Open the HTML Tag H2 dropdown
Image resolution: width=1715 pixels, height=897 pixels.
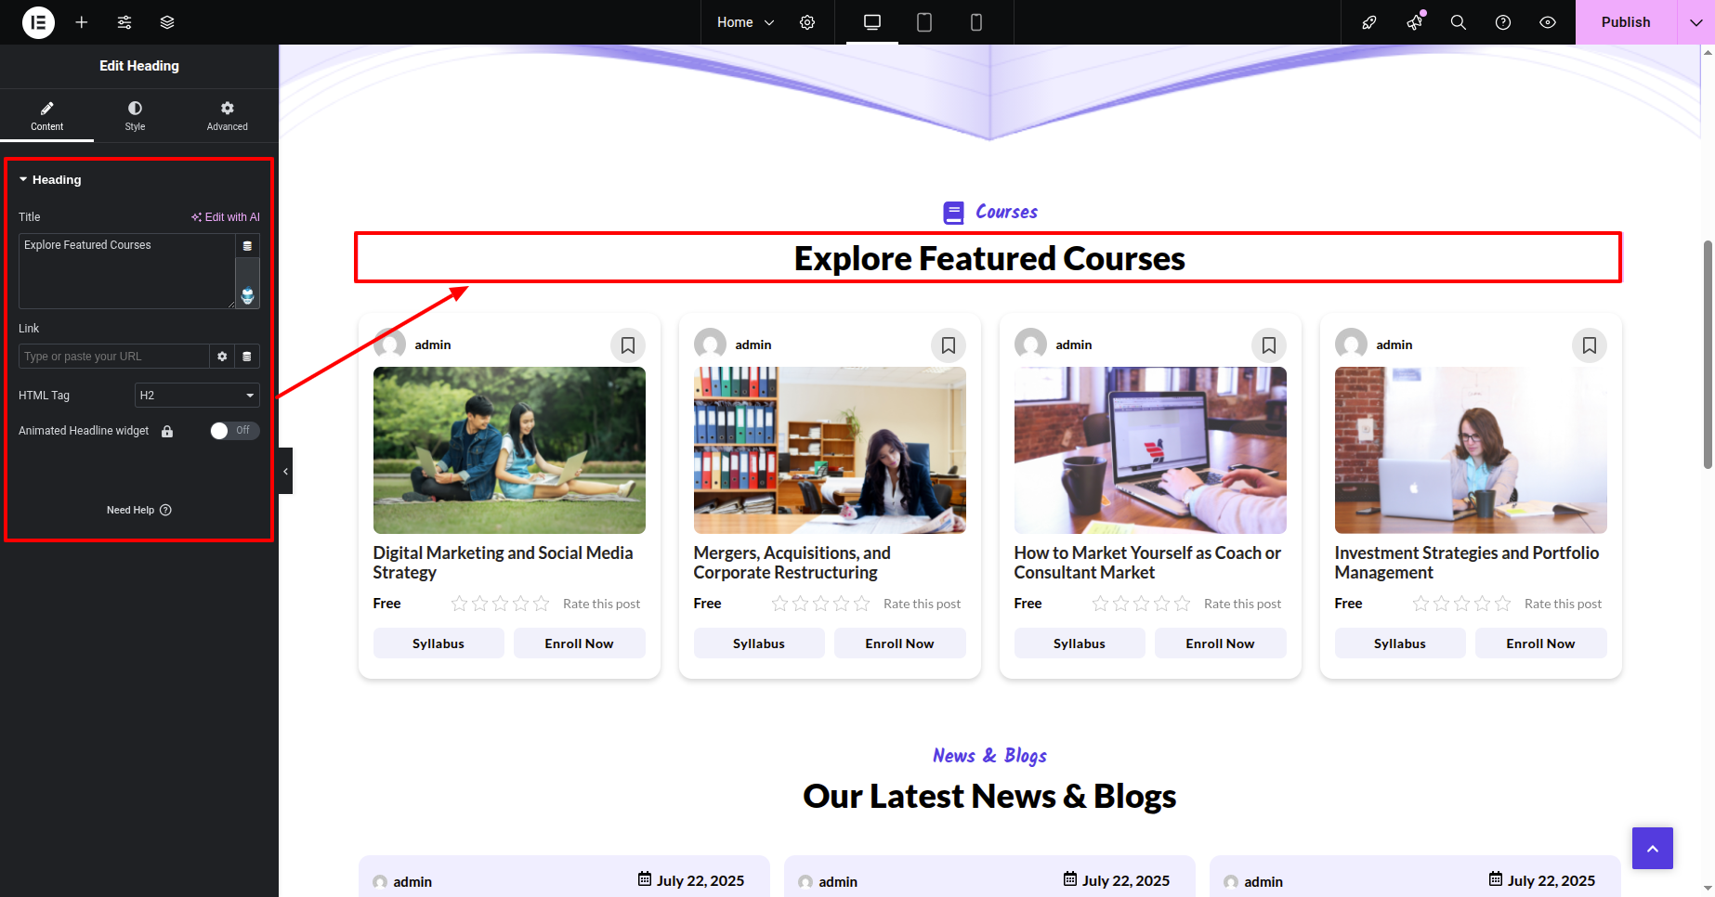point(197,396)
